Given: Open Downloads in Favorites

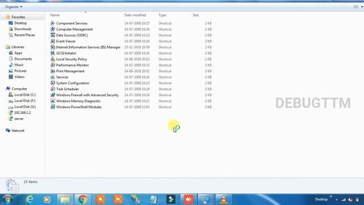Looking at the screenshot, I should (x=23, y=29).
